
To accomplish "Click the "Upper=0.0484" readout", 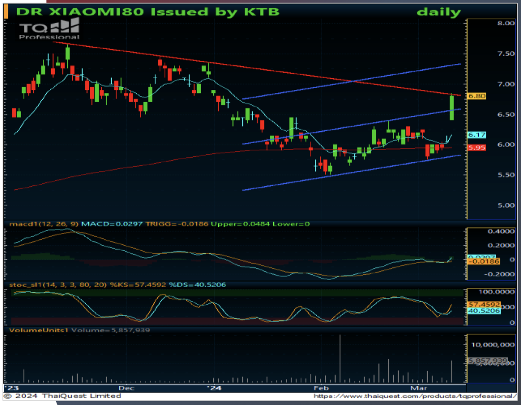I will tap(240, 224).
